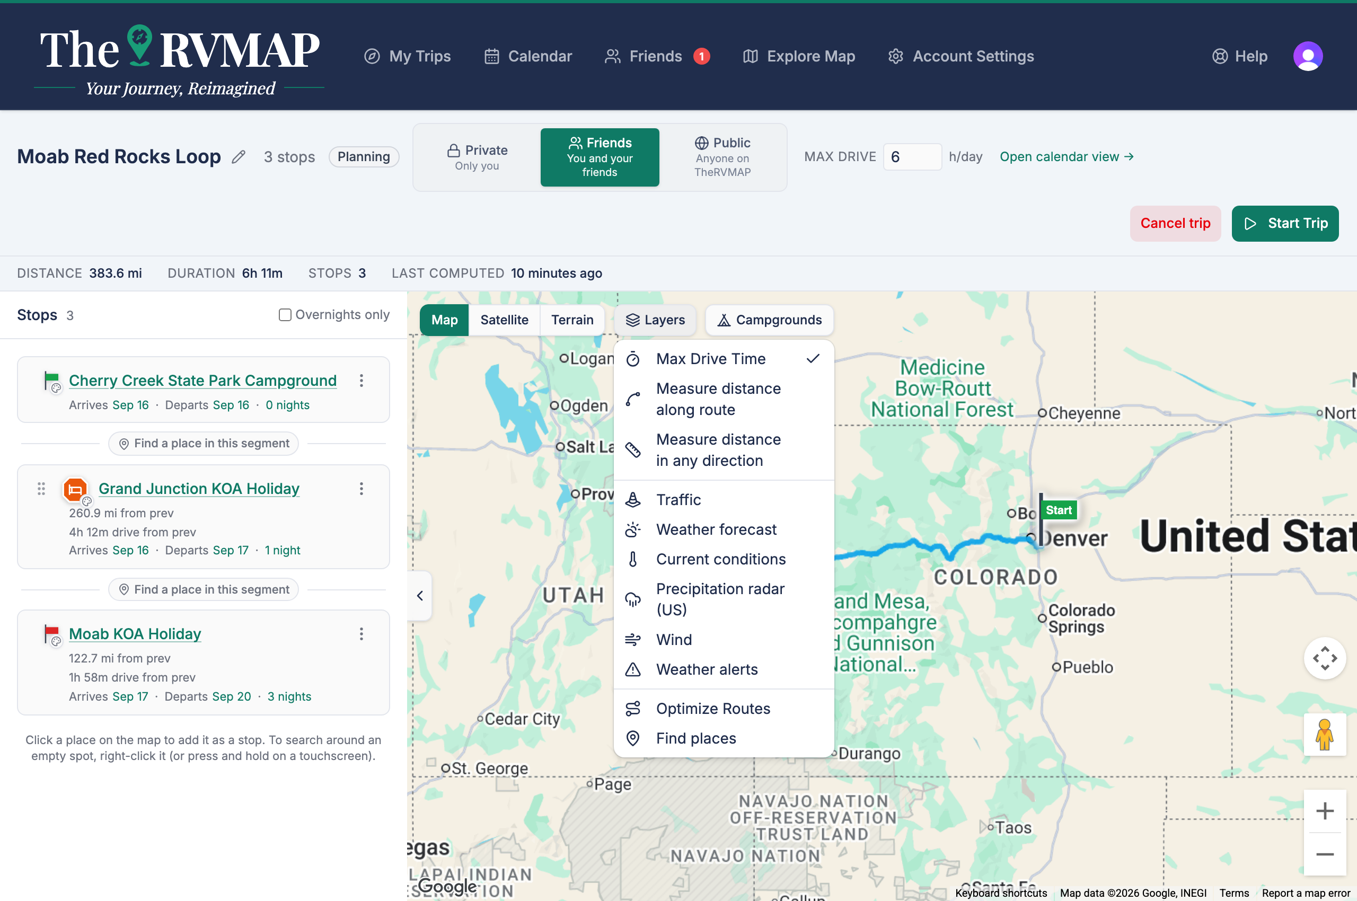Click Report a map error link

(1306, 893)
